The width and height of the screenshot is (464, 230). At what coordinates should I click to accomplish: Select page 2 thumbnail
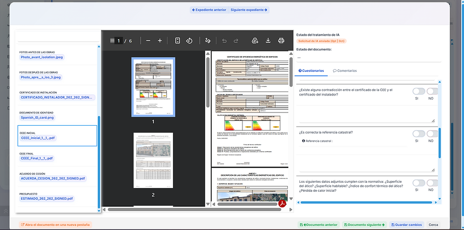[x=153, y=160]
